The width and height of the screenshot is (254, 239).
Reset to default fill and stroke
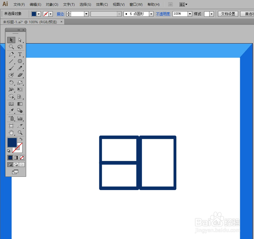[9, 151]
